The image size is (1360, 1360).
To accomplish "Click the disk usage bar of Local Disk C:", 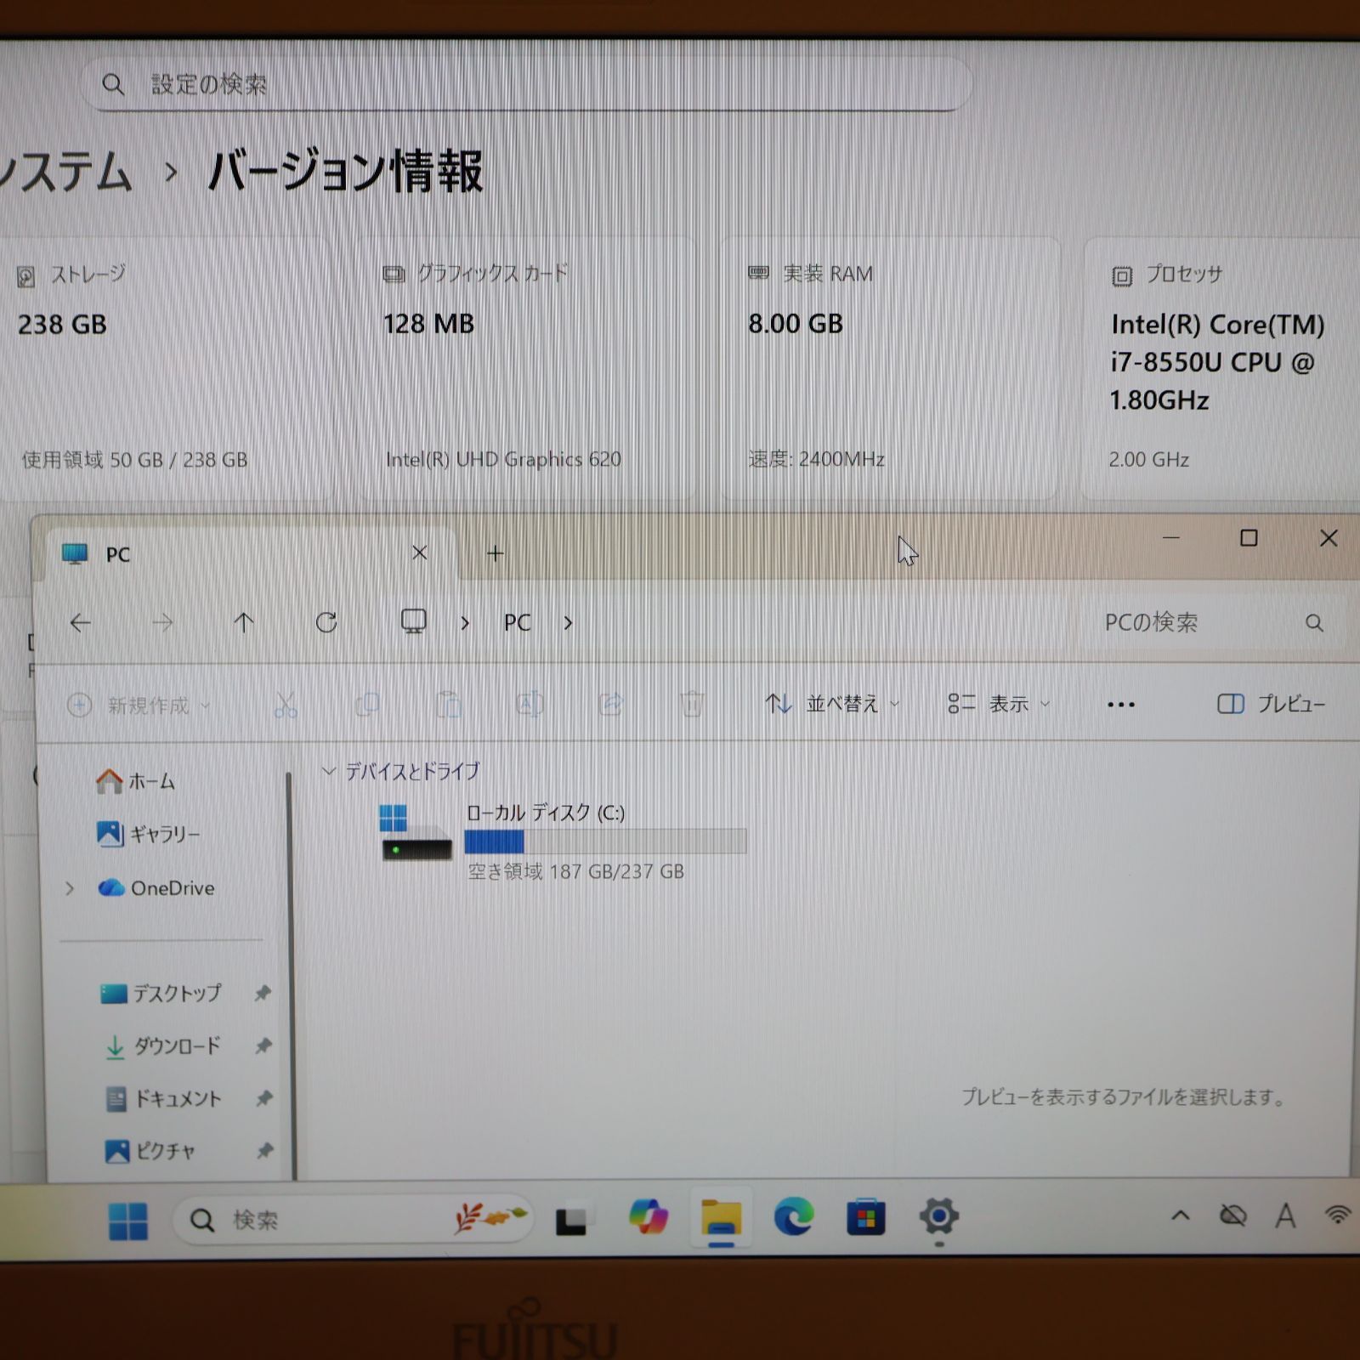I will 605,841.
